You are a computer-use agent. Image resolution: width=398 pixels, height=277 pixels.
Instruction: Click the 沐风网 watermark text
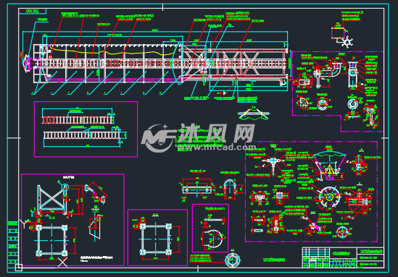coord(217,133)
